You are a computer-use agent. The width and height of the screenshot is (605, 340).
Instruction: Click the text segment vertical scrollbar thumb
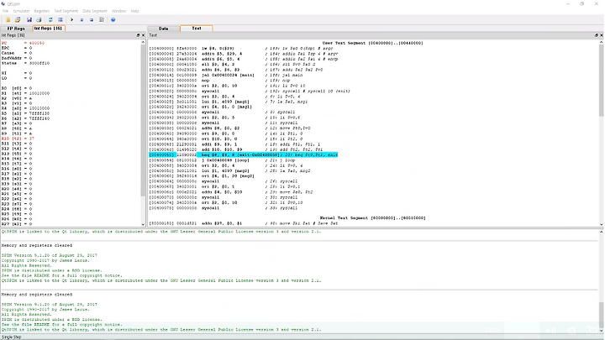coord(601,81)
